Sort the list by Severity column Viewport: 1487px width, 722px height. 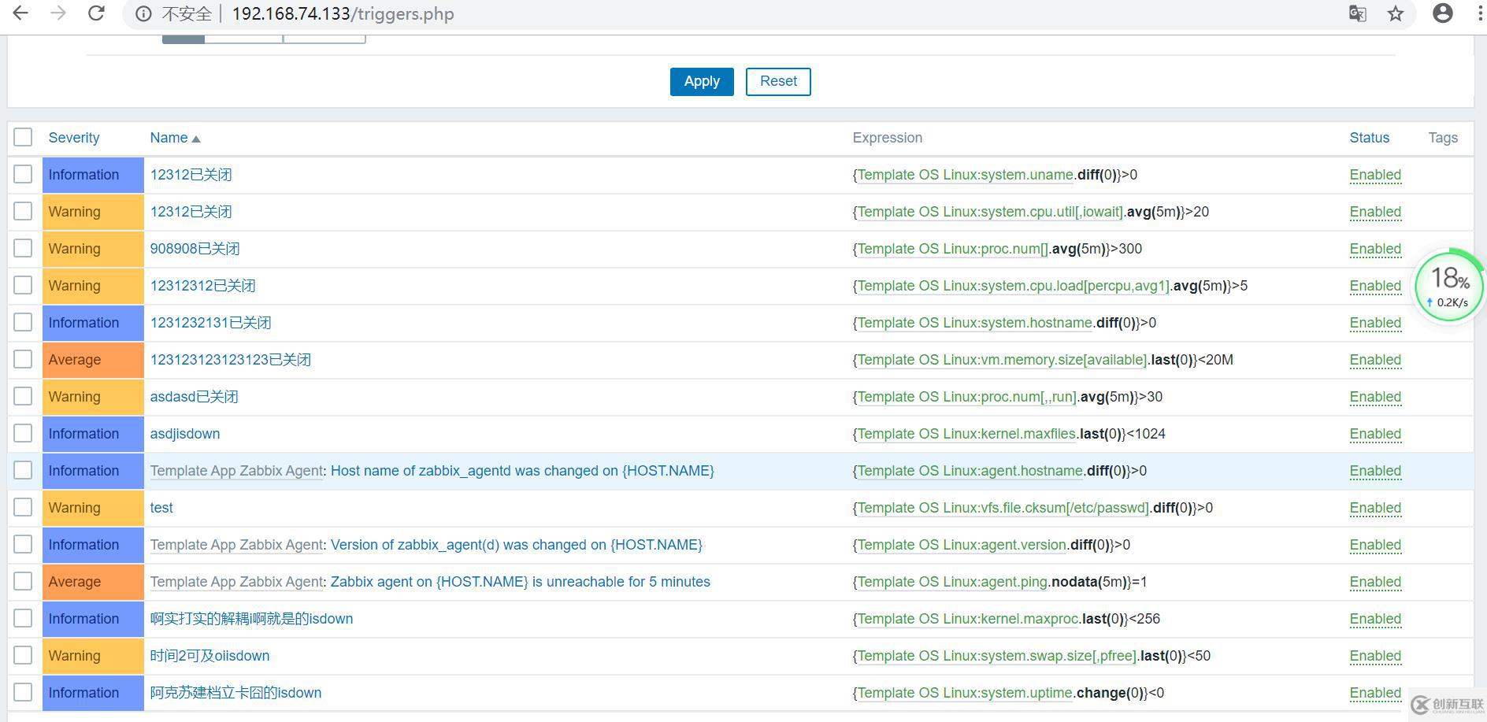[x=74, y=138]
